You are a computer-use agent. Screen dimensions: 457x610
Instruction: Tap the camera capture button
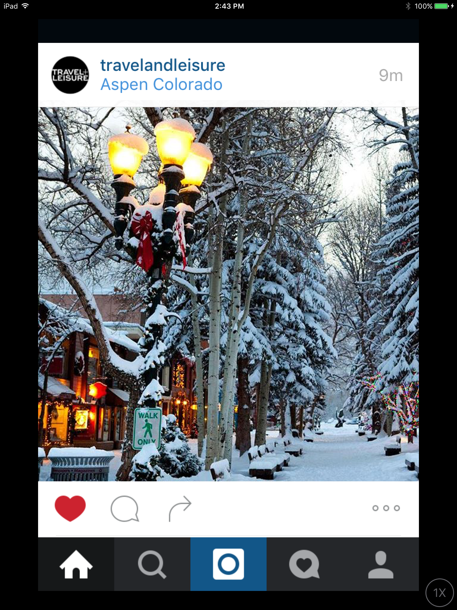(228, 564)
